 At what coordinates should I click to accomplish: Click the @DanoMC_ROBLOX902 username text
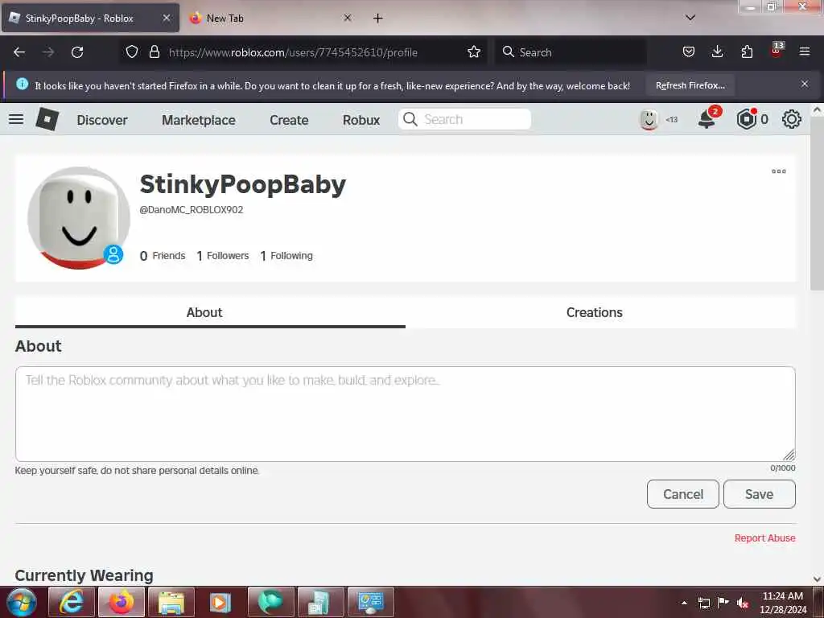(x=192, y=210)
